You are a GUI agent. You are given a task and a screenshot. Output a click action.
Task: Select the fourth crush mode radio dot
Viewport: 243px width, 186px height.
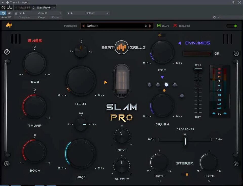[x=175, y=85]
